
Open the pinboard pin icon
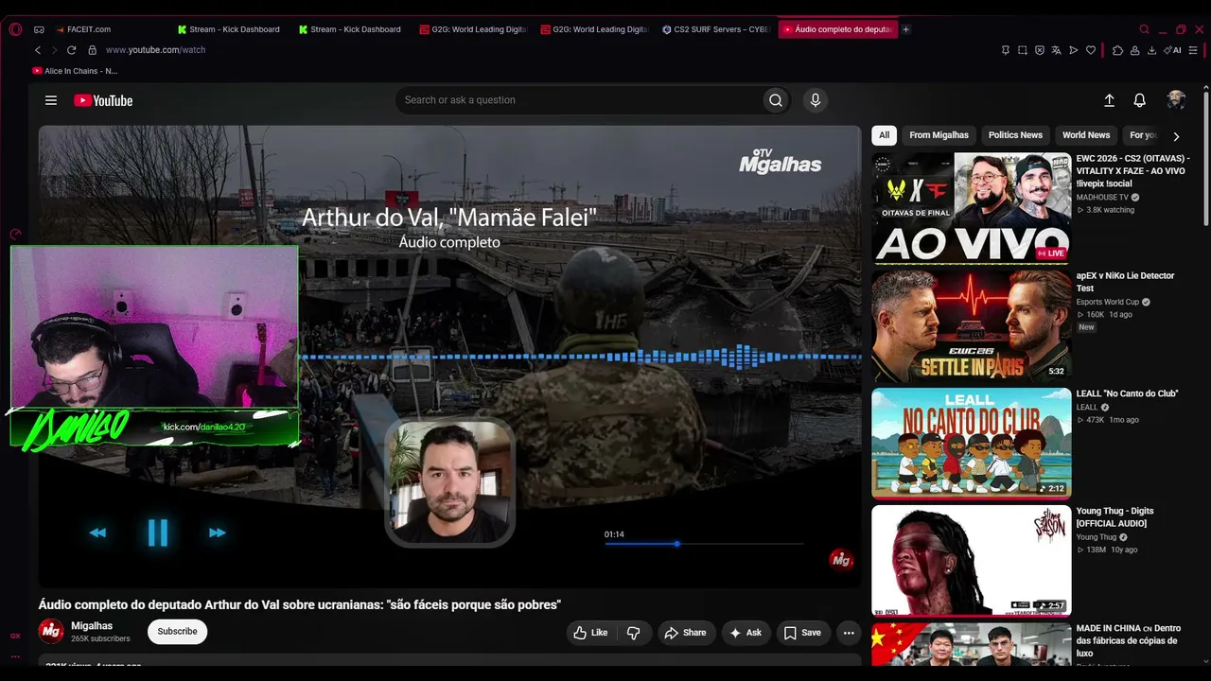pyautogui.click(x=1005, y=50)
